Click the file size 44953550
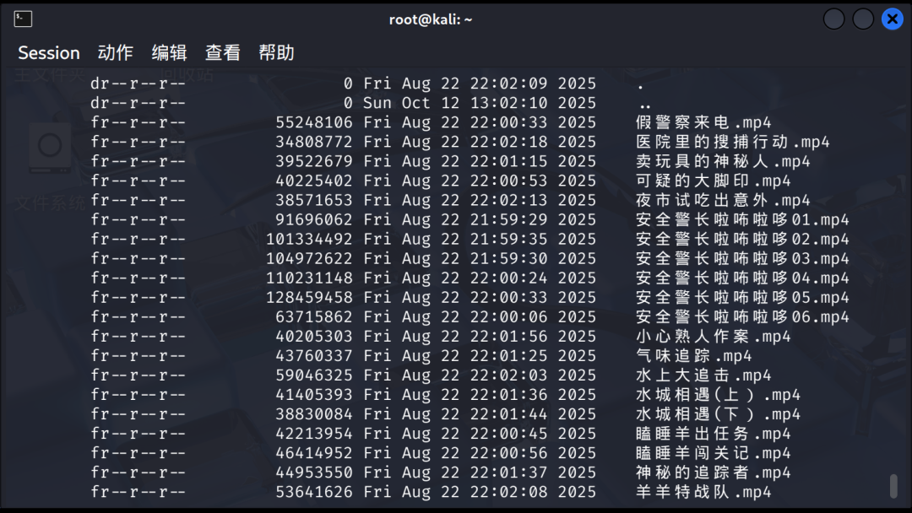This screenshot has width=912, height=513. [x=314, y=472]
